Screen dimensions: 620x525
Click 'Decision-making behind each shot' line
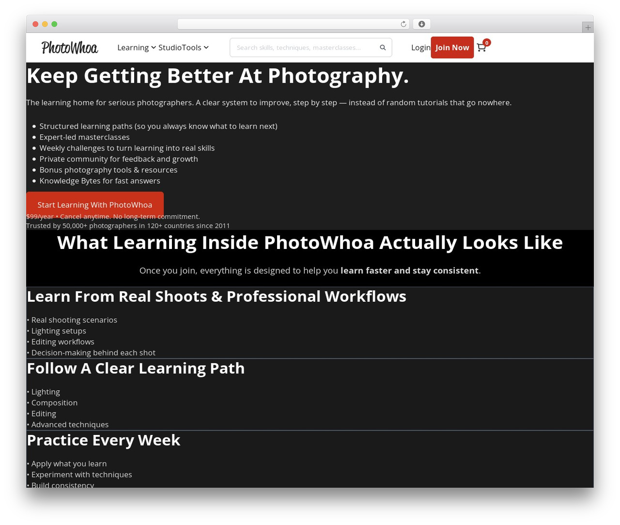click(91, 353)
